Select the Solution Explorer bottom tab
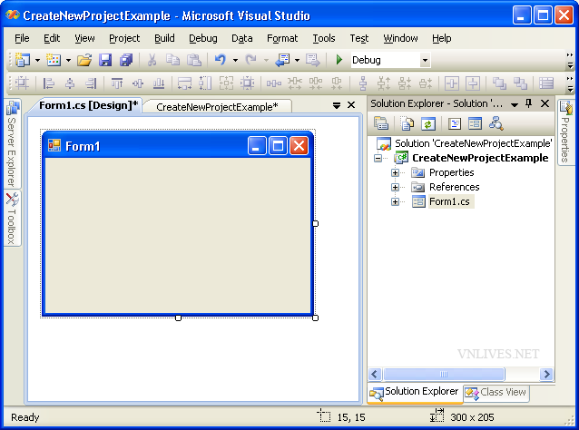The width and height of the screenshot is (579, 430). [x=416, y=393]
